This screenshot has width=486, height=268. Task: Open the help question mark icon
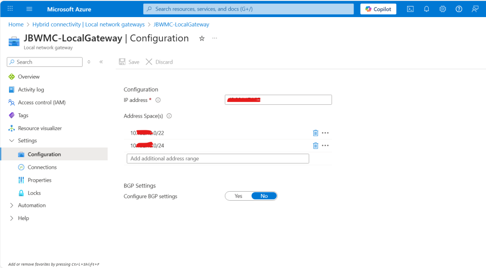click(458, 9)
